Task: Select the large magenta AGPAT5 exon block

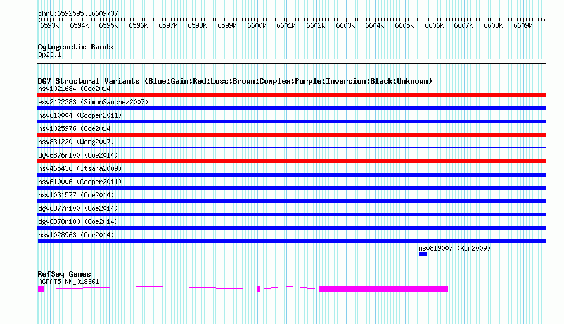Action: pyautogui.click(x=383, y=289)
